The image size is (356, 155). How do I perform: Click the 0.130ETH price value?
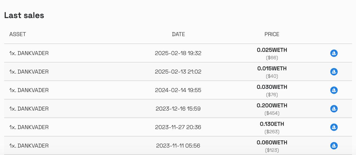[x=272, y=124]
